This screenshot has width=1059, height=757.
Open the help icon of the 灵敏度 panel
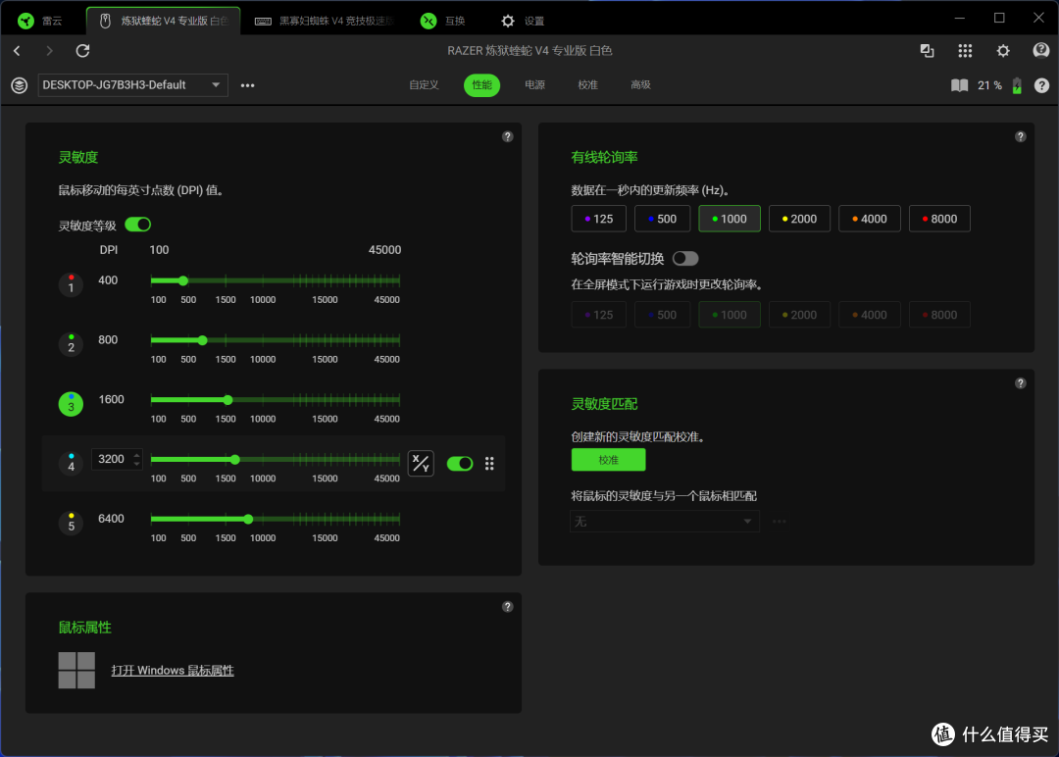tap(507, 136)
